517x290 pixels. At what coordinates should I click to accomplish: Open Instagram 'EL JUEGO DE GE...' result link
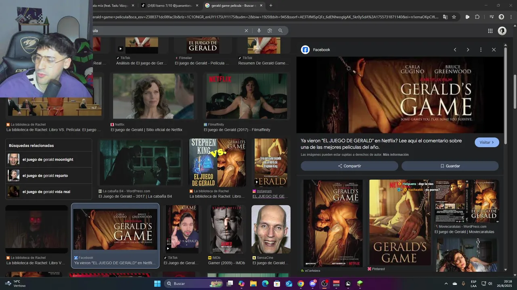pyautogui.click(x=270, y=196)
